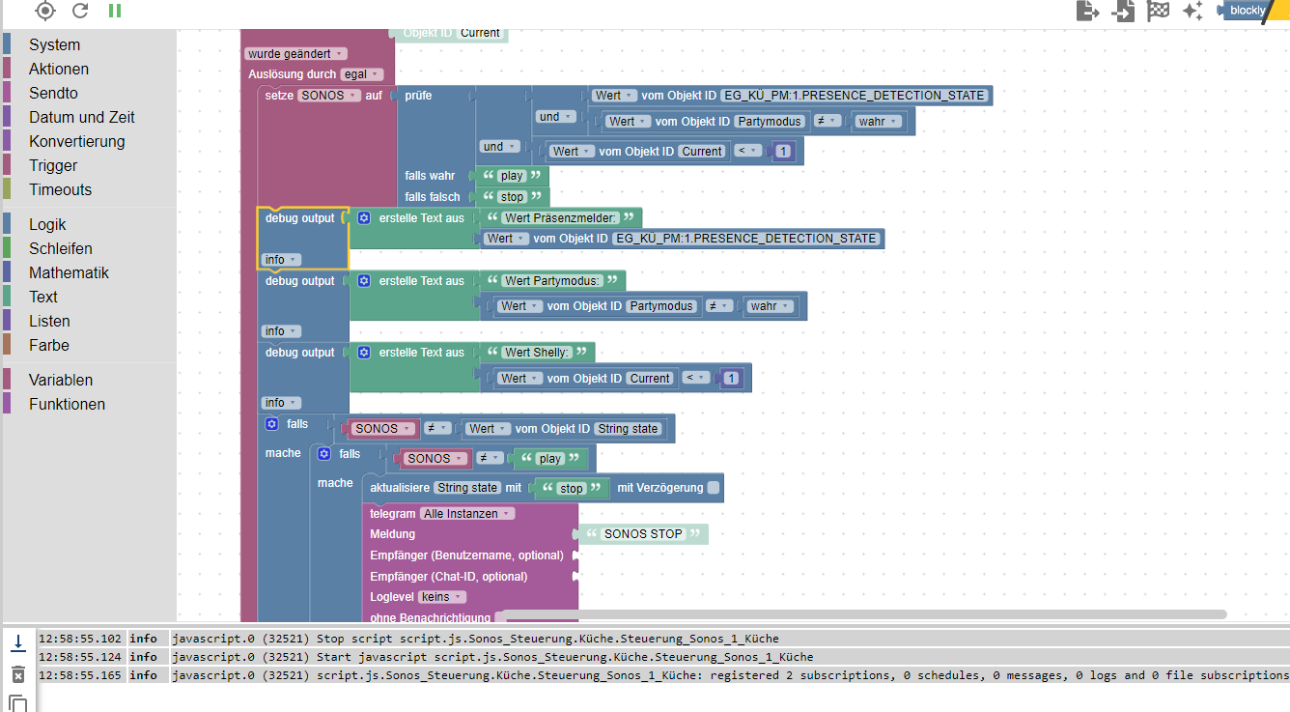1290x712 pixels.
Task: Open the Datum und Zeit category
Action: click(81, 117)
